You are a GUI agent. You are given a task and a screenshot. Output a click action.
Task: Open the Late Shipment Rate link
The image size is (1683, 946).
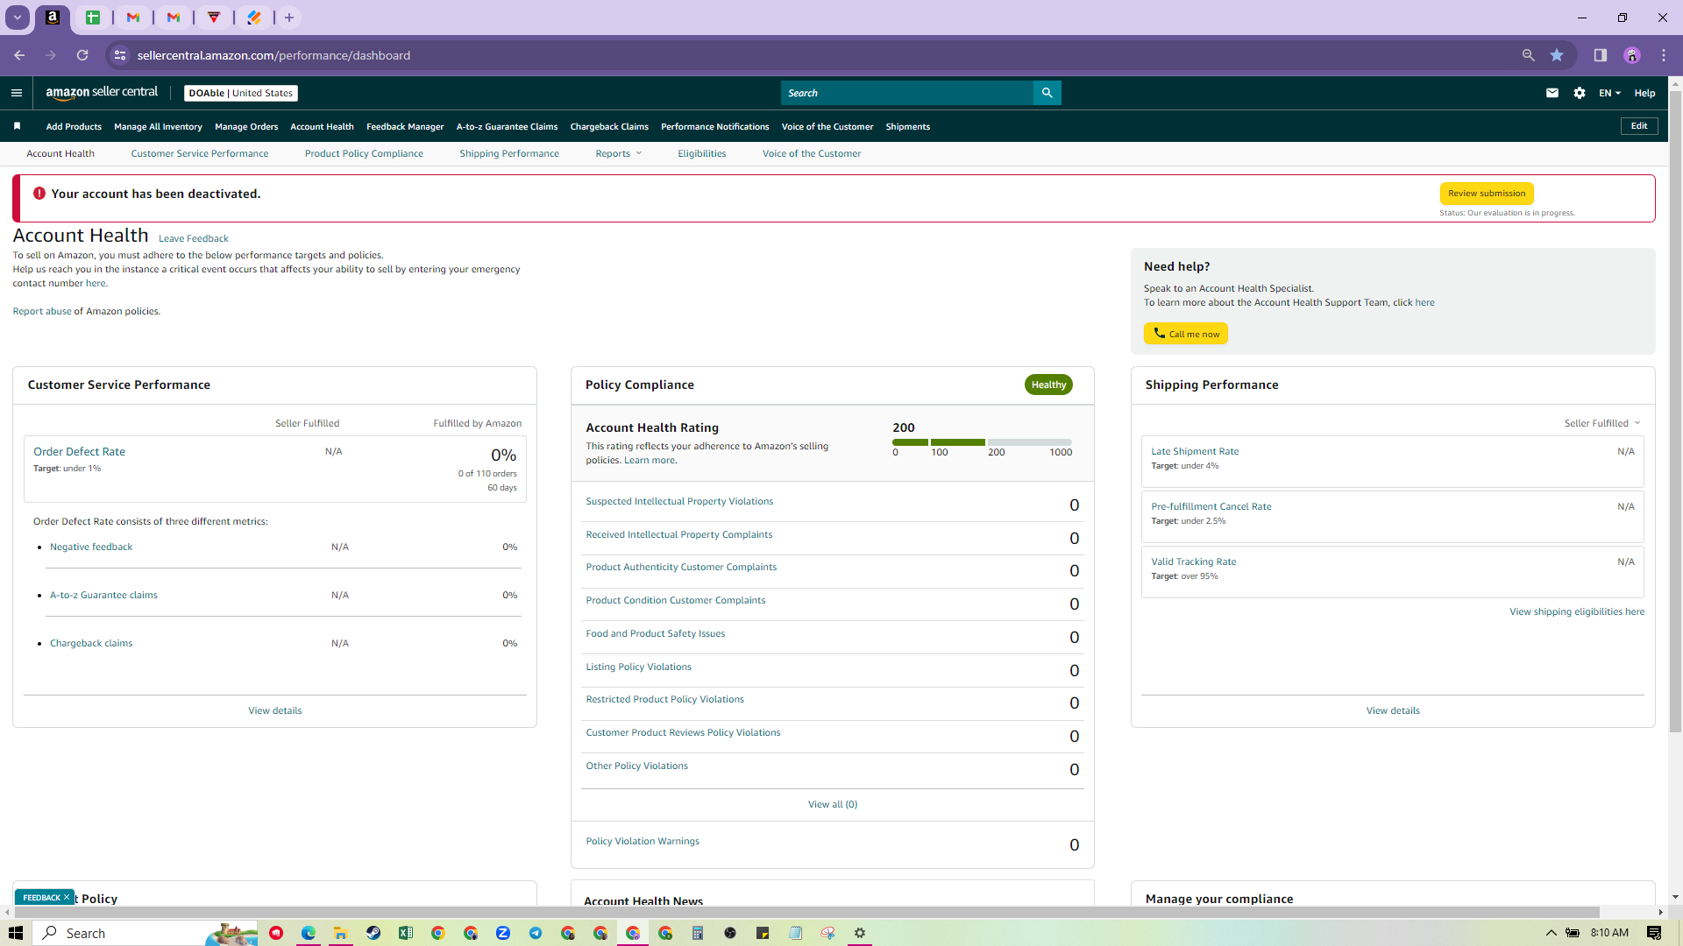click(x=1195, y=452)
